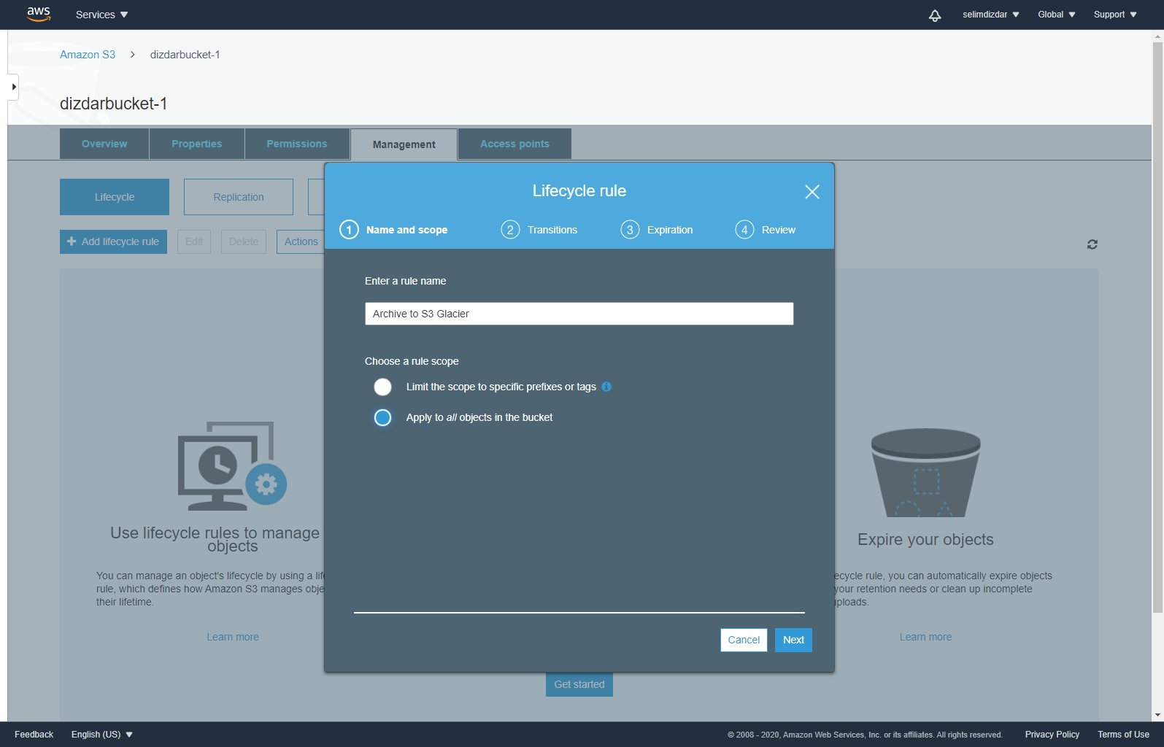Click step 2 Transitions circle

[510, 230]
